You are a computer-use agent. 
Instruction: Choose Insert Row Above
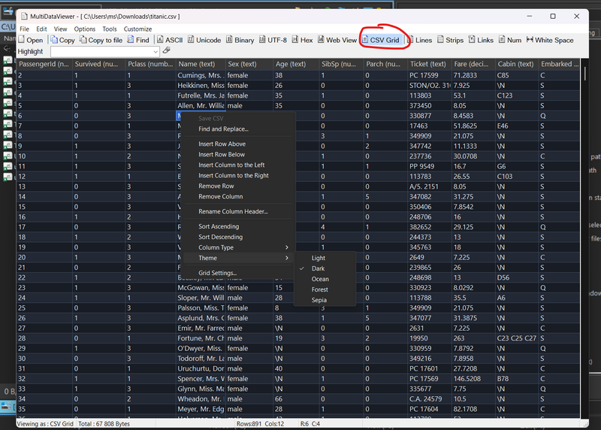[237, 144]
